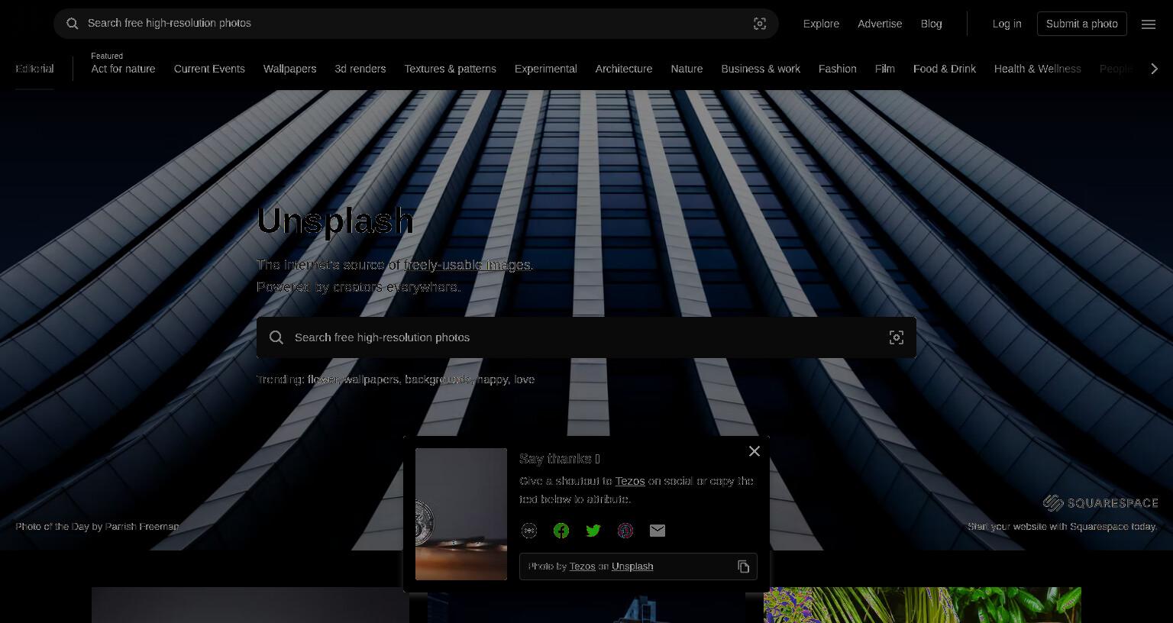Go to the Explore page
The image size is (1173, 623).
821,24
